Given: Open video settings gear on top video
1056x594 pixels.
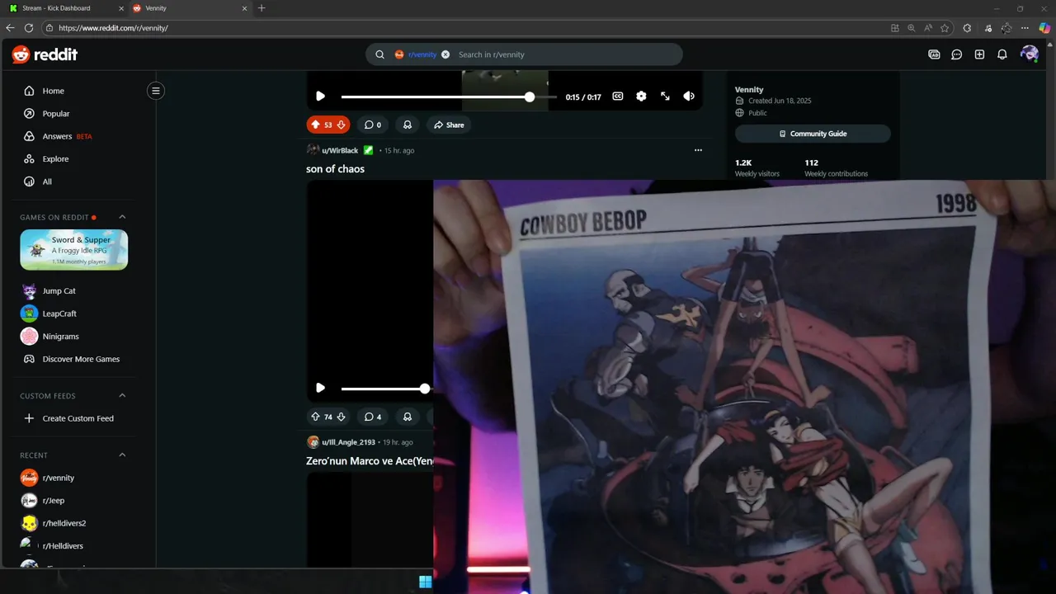Looking at the screenshot, I should point(641,97).
